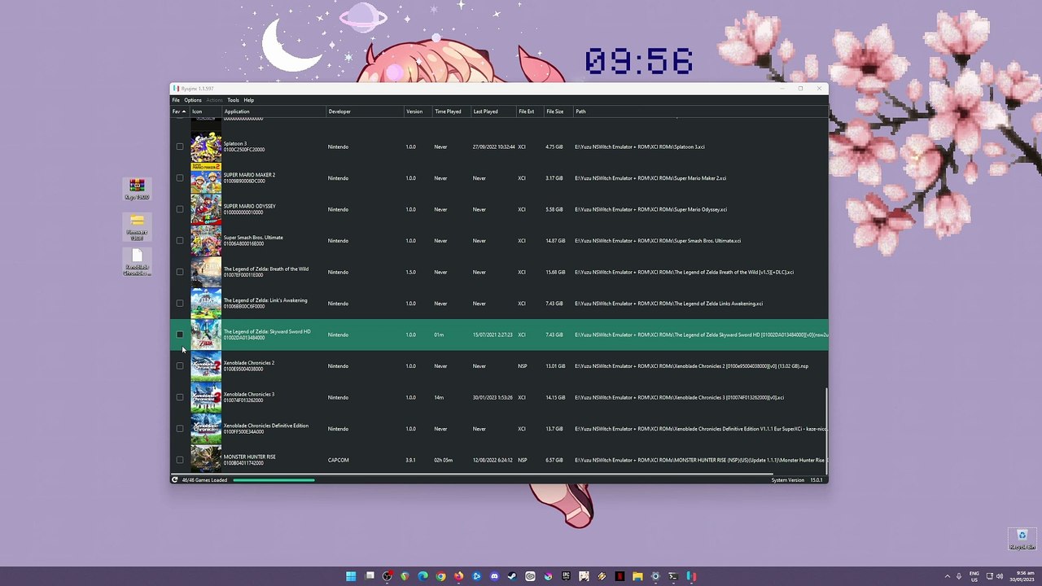
Task: Click the 'CAPCOM' developer cell
Action: (338, 460)
